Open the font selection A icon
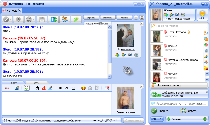 pos(37,88)
